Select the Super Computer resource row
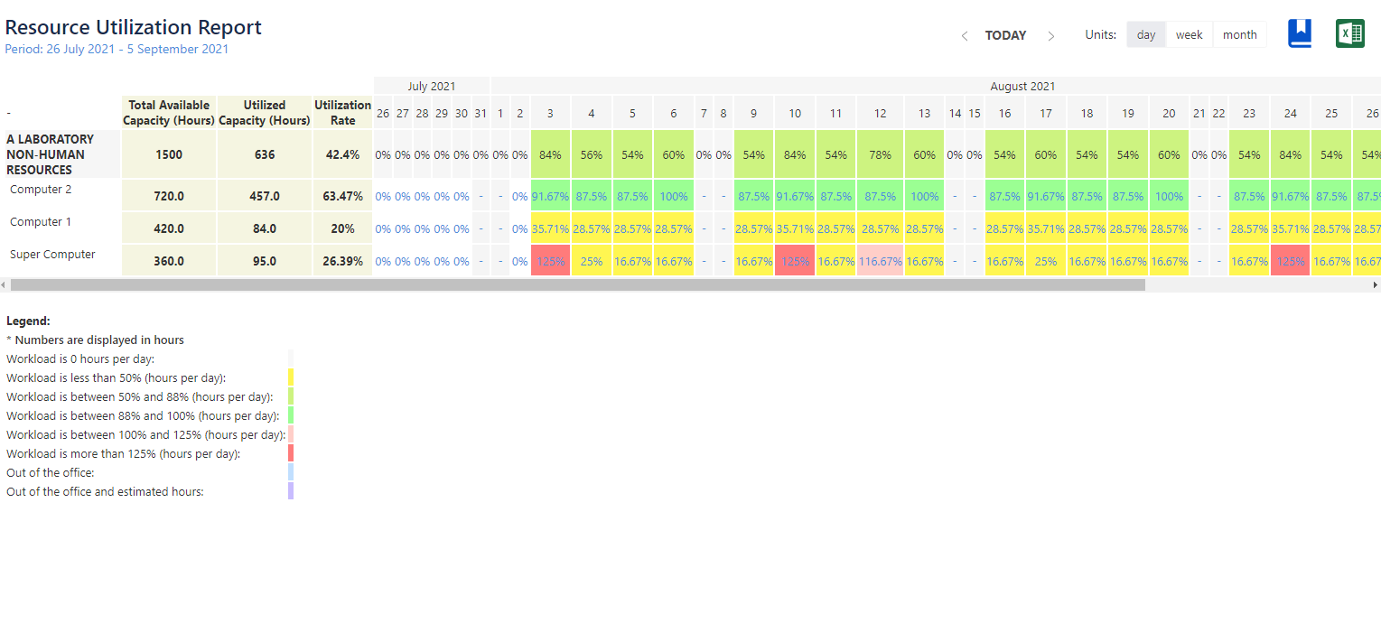Viewport: 1381px width, 633px height. (x=52, y=255)
